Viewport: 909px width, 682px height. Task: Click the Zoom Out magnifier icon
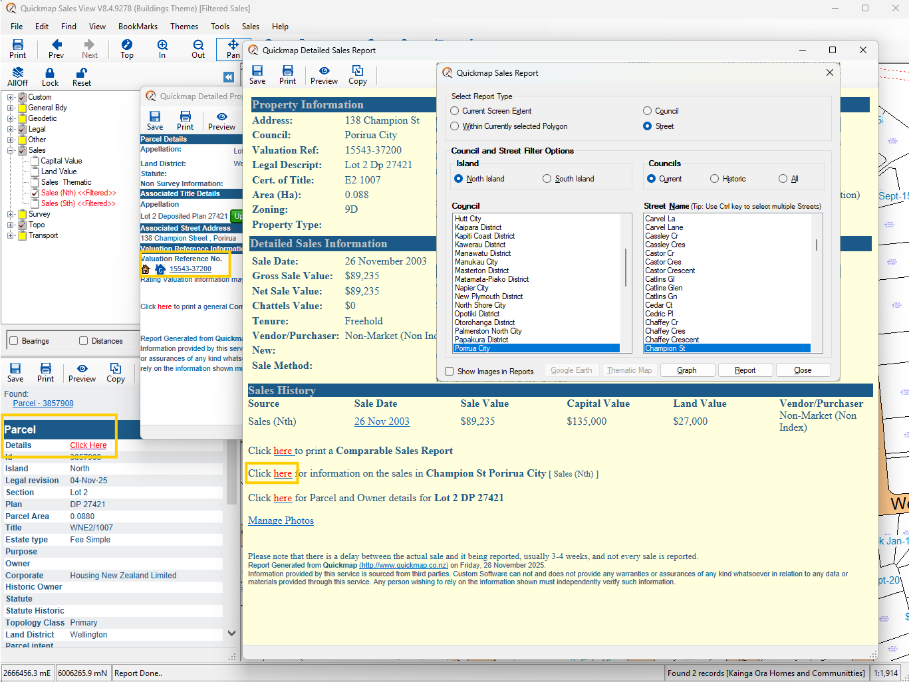tap(198, 45)
